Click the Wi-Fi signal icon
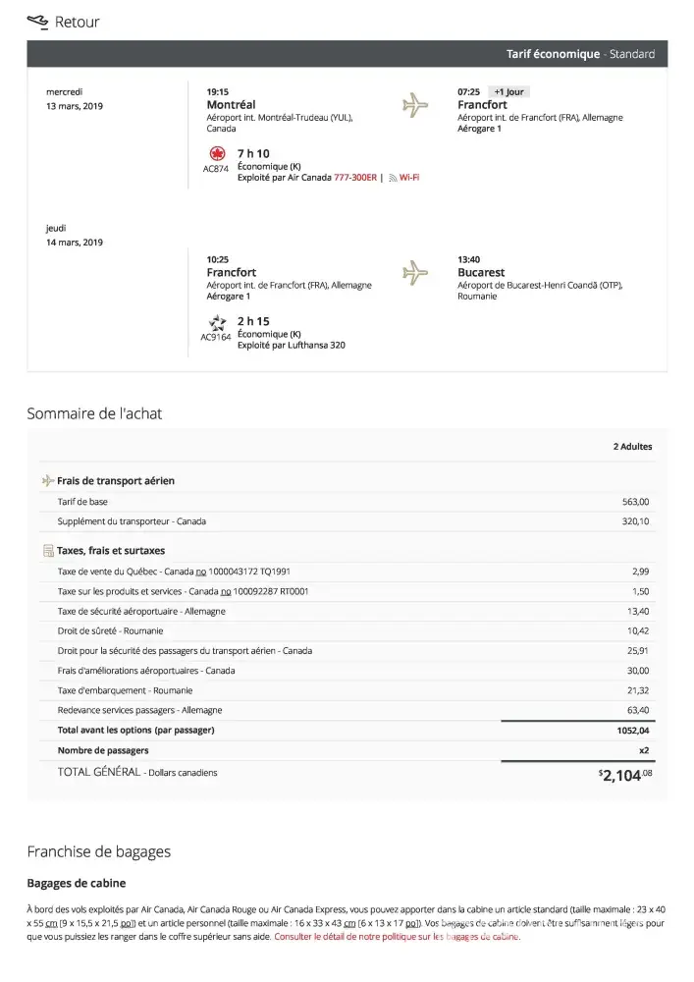This screenshot has height=982, width=694. click(x=393, y=178)
